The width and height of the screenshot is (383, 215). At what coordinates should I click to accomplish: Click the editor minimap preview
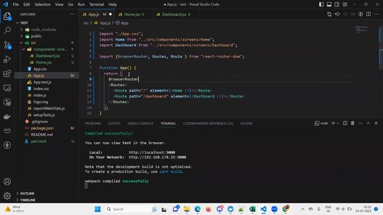tap(362, 29)
